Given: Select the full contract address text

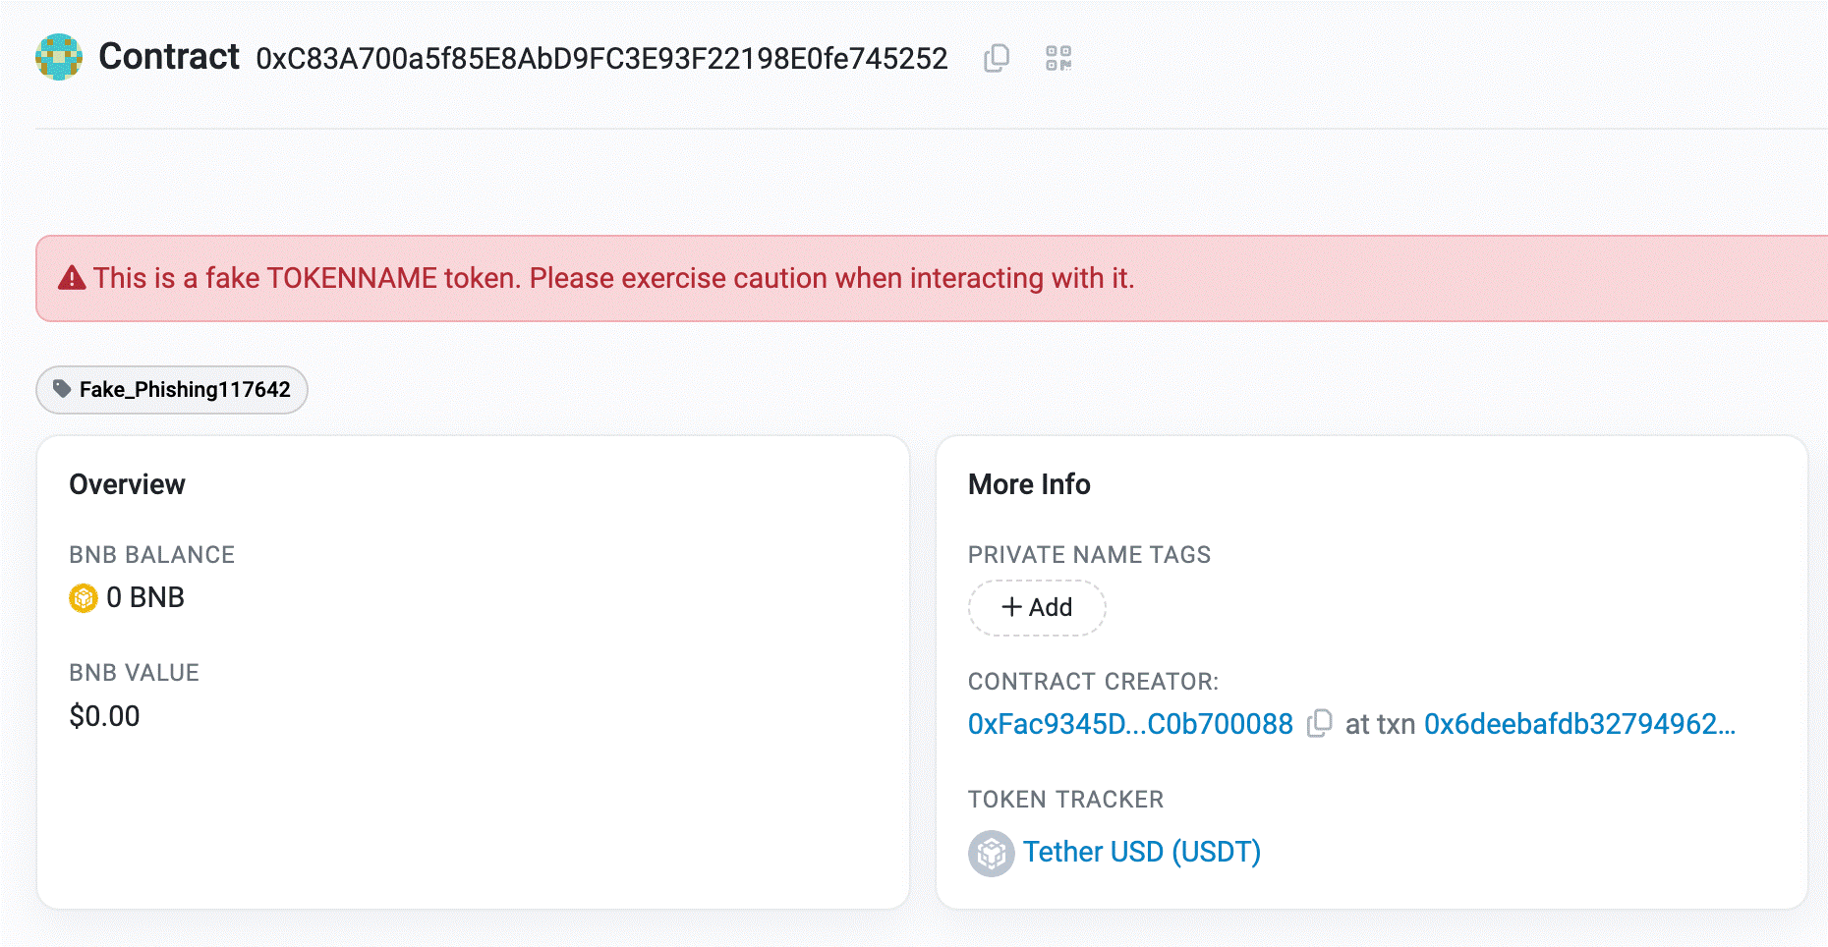Looking at the screenshot, I should [601, 59].
